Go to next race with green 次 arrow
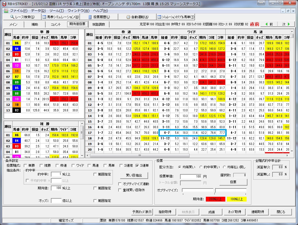This screenshot has height=225, width=298. 286,24
